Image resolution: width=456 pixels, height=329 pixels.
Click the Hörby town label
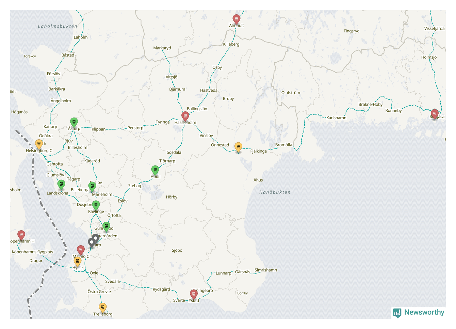coord(172,197)
